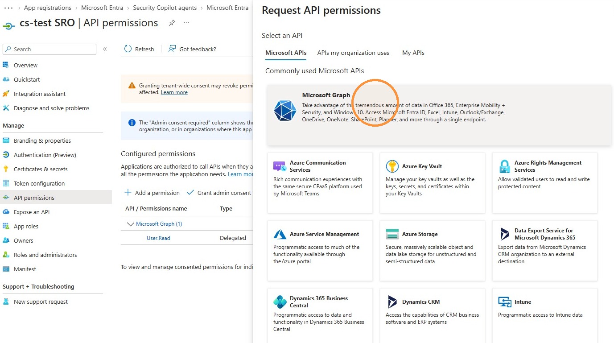The width and height of the screenshot is (614, 343).
Task: Click the Data Export Service icon
Action: (504, 234)
